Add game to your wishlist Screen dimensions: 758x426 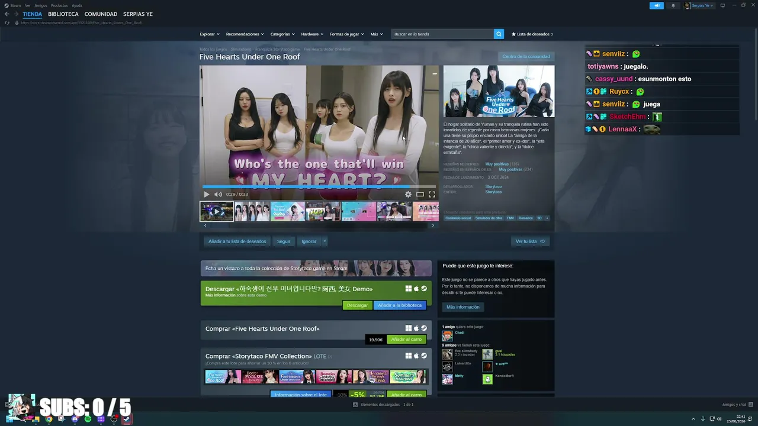tap(237, 241)
